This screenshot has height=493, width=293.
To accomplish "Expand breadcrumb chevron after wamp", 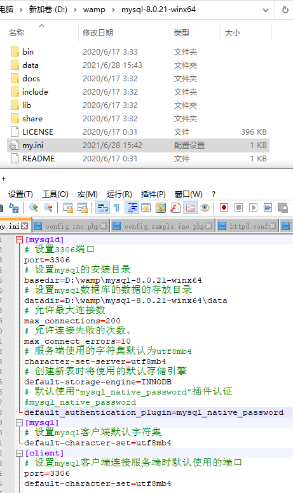I will tap(113, 10).
